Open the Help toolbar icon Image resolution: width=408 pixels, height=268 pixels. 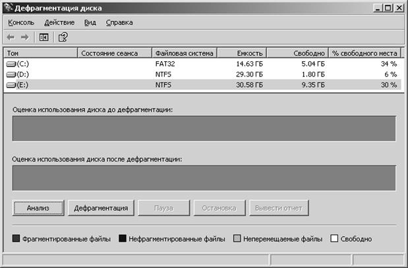63,37
